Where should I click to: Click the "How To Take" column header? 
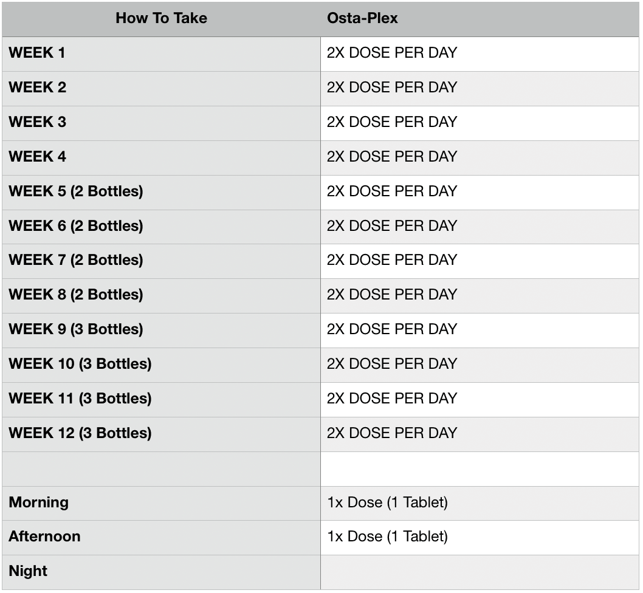click(x=161, y=18)
